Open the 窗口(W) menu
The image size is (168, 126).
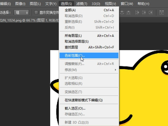click(127, 4)
